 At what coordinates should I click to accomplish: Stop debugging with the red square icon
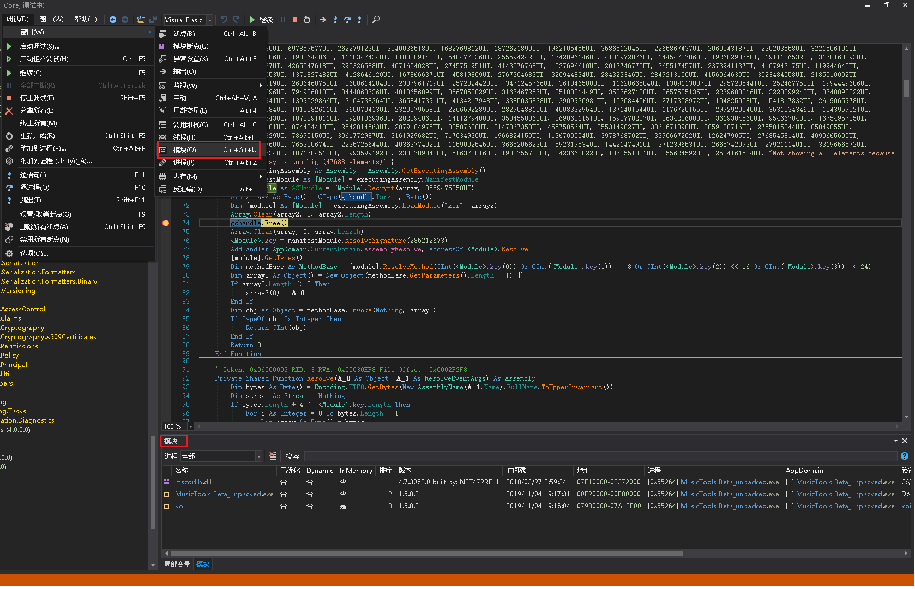click(x=294, y=20)
